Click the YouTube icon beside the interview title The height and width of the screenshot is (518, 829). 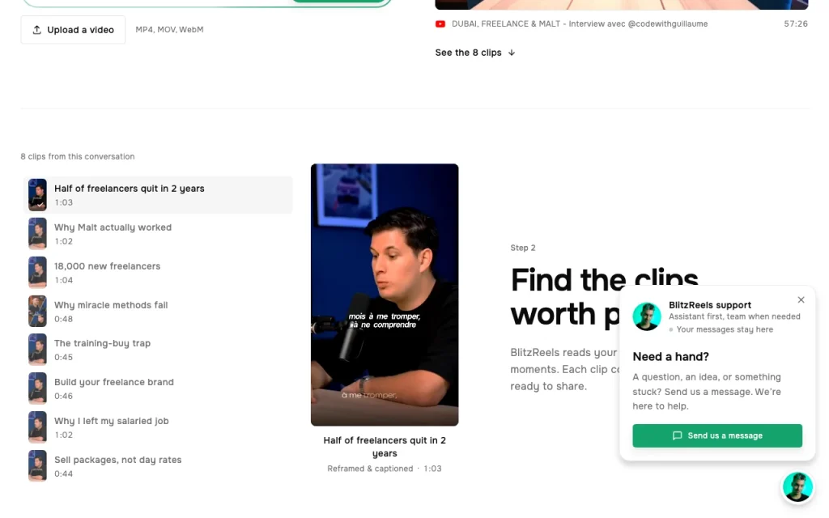point(440,23)
